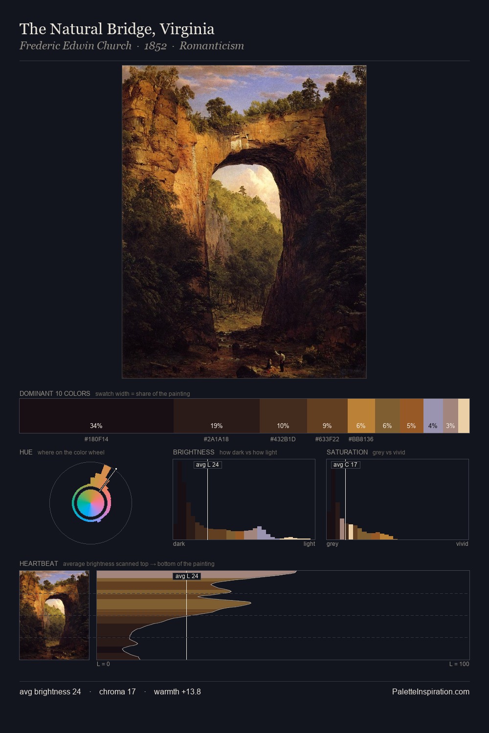Click the avg brightness 24 footer stat
489x733 pixels.
50,692
